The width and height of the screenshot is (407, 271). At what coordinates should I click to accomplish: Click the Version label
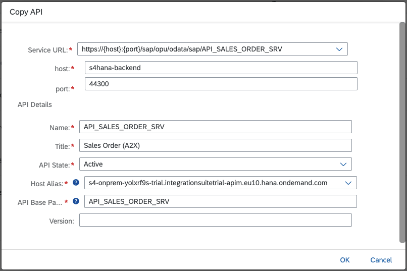click(62, 221)
